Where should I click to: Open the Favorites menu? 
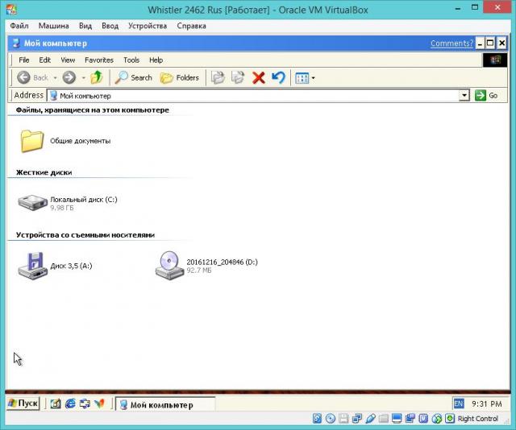99,60
